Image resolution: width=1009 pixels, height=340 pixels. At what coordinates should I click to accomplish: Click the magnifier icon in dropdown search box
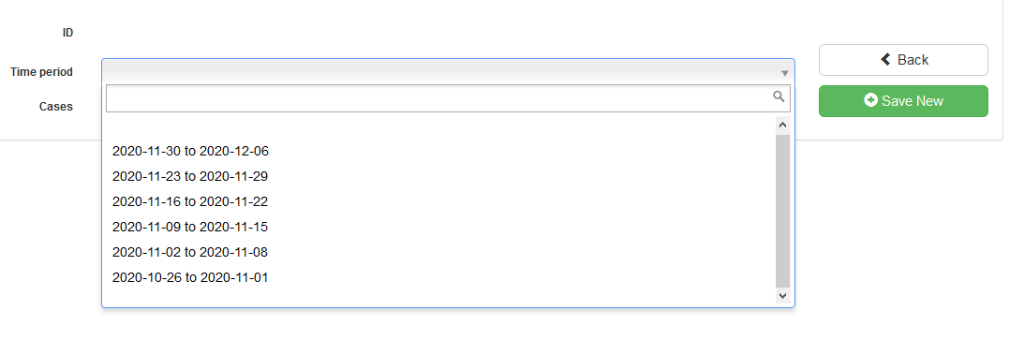(779, 96)
